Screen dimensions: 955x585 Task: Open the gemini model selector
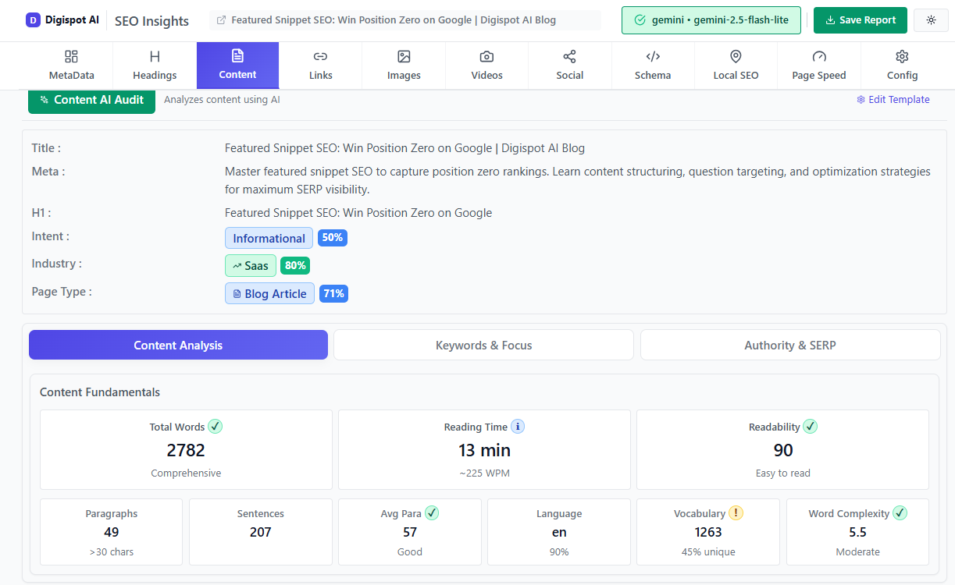tap(711, 20)
